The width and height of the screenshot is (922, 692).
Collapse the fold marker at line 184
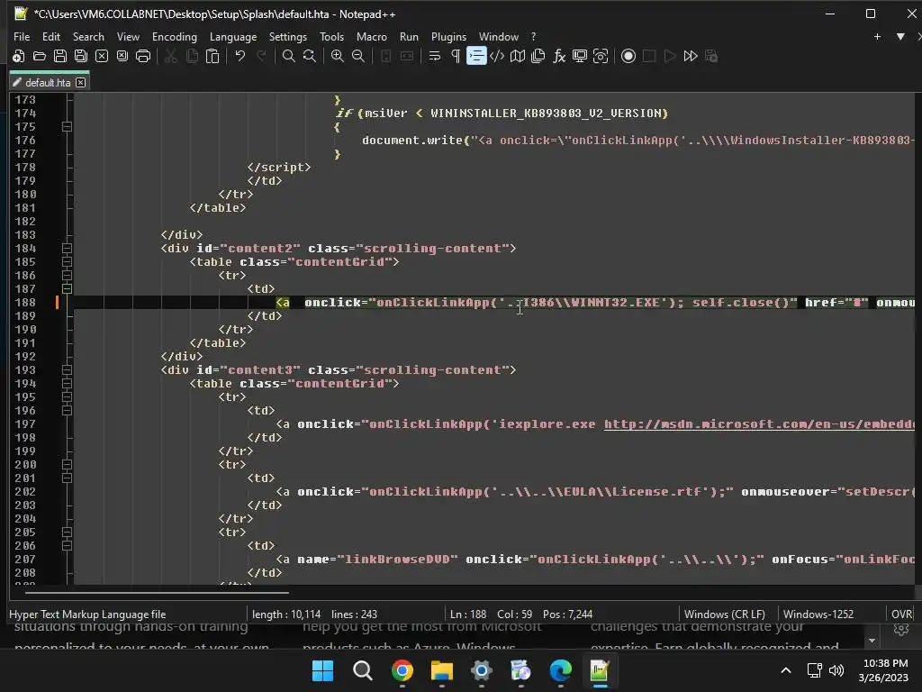[67, 249]
